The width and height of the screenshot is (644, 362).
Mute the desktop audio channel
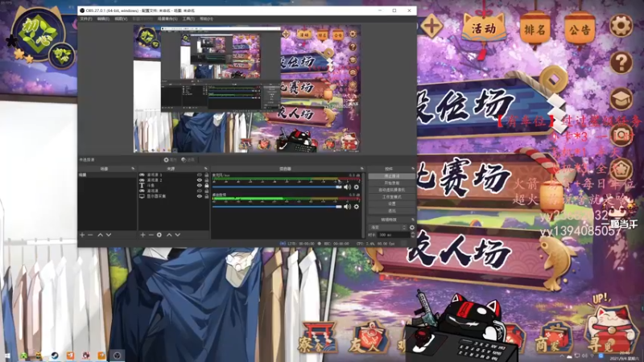point(348,207)
